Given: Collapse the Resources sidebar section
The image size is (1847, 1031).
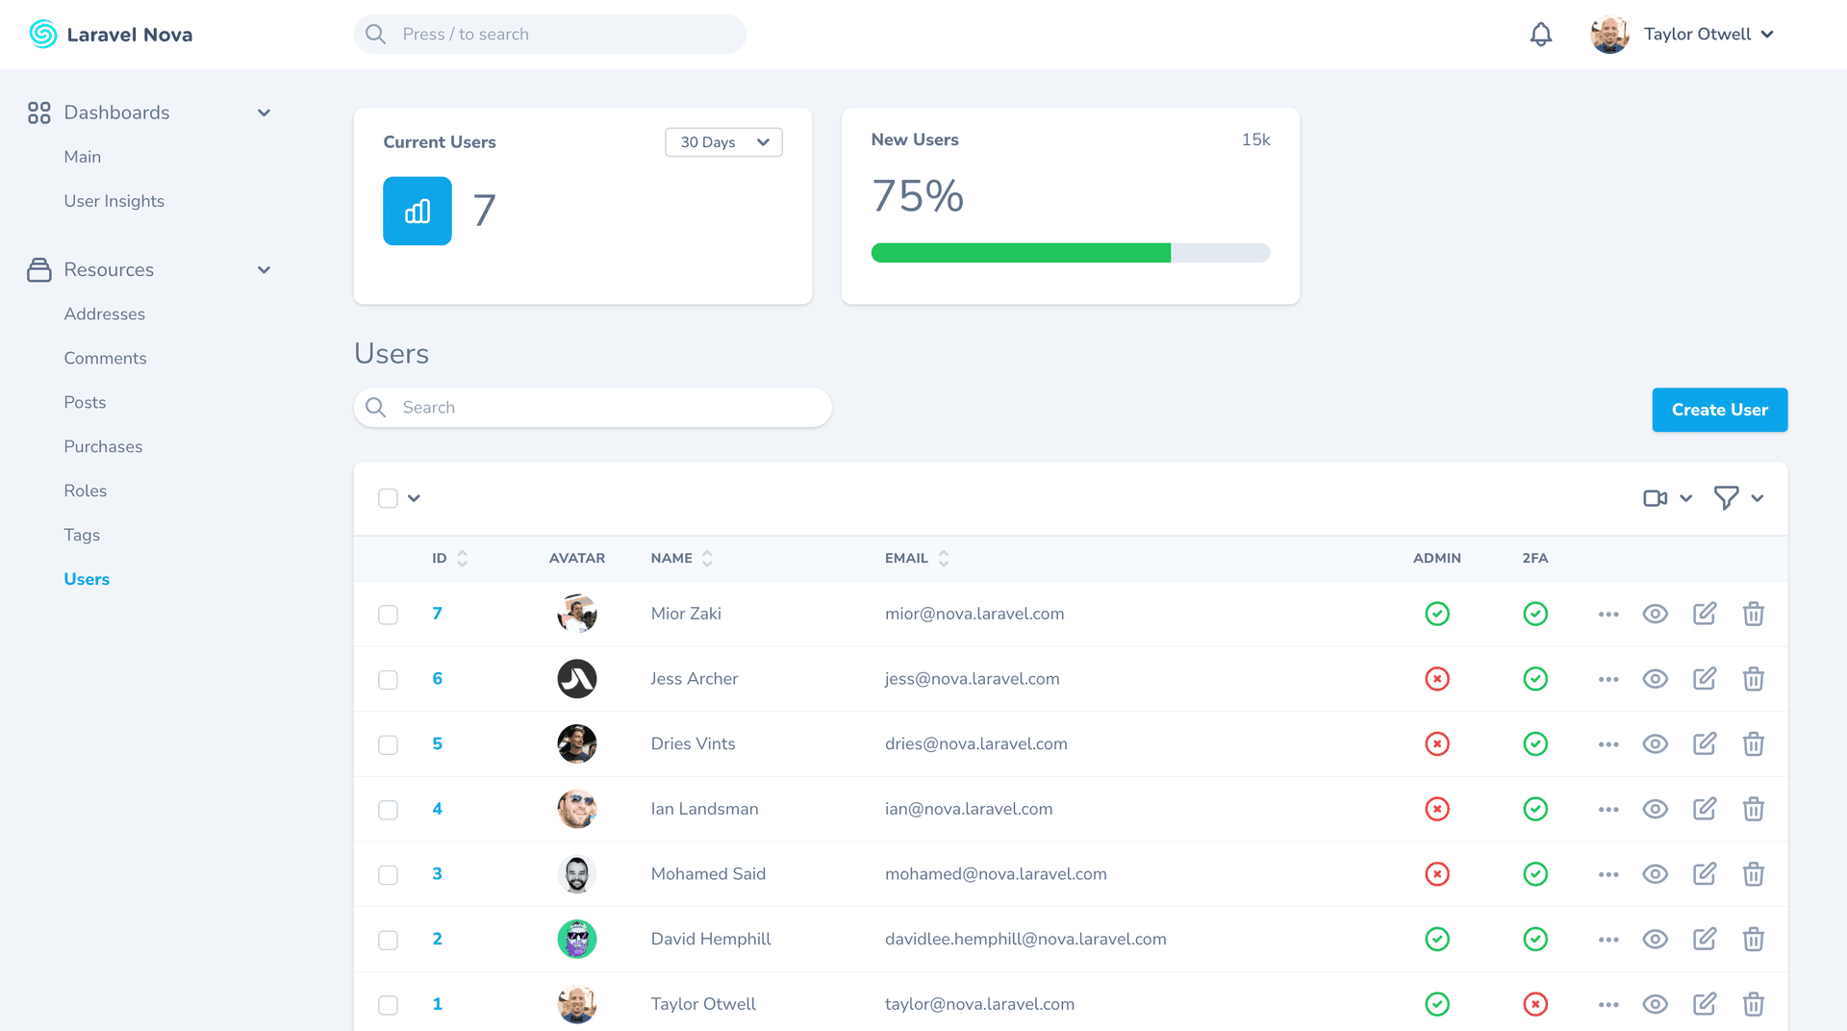Looking at the screenshot, I should coord(264,269).
